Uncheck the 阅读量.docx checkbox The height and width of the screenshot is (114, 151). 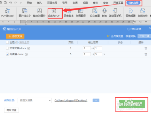click(x=7, y=54)
